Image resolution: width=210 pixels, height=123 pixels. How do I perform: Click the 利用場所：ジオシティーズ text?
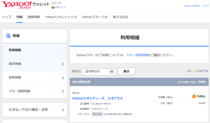click(x=94, y=109)
